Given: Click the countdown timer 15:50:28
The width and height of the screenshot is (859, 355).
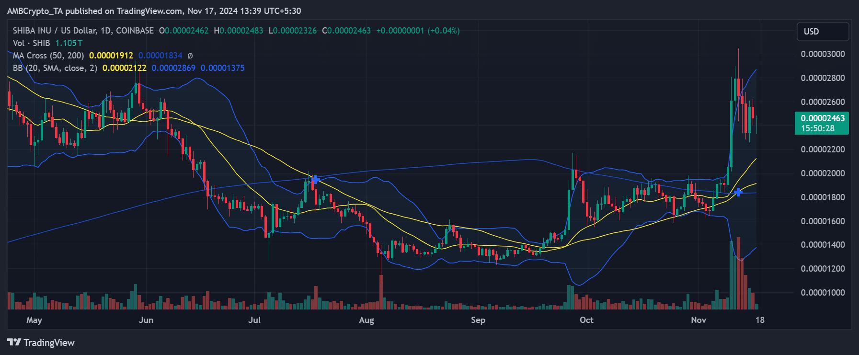Looking at the screenshot, I should 818,128.
